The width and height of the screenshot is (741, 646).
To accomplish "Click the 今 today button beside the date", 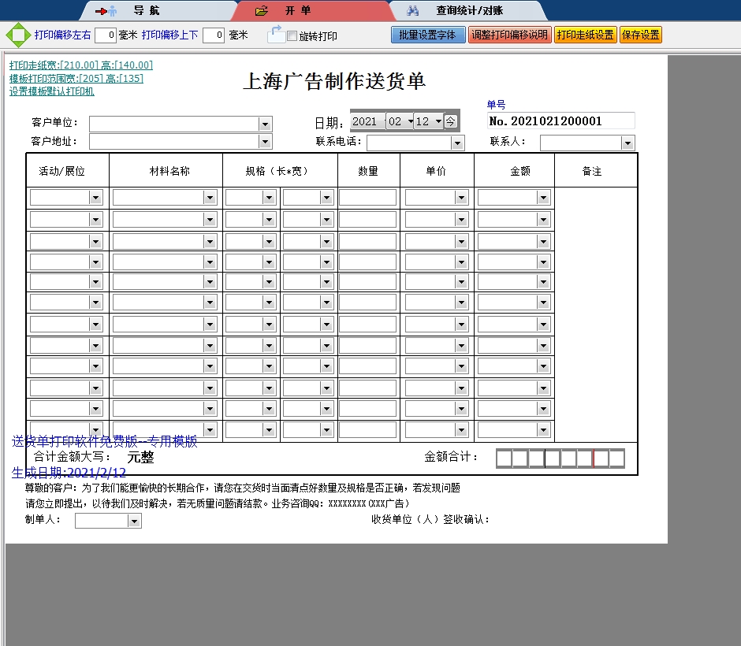I will (450, 121).
